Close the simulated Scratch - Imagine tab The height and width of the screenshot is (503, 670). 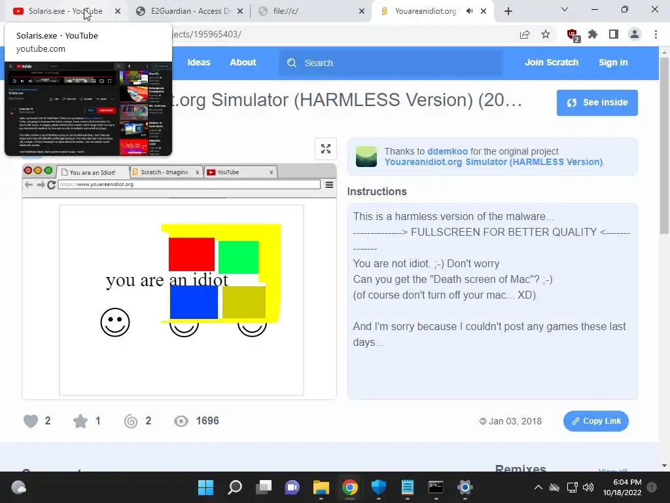click(x=197, y=172)
